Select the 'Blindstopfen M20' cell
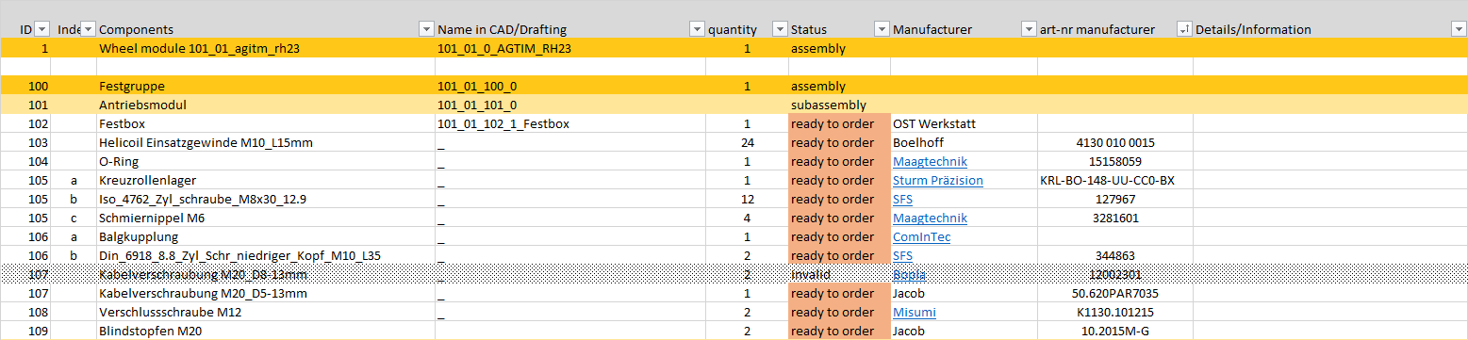 coord(266,331)
